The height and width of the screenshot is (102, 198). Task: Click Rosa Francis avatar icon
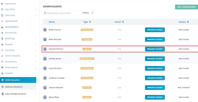click(x=45, y=30)
